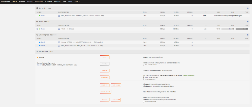Click the external link icon next to Flash
252x107 pixels.
(38, 29)
